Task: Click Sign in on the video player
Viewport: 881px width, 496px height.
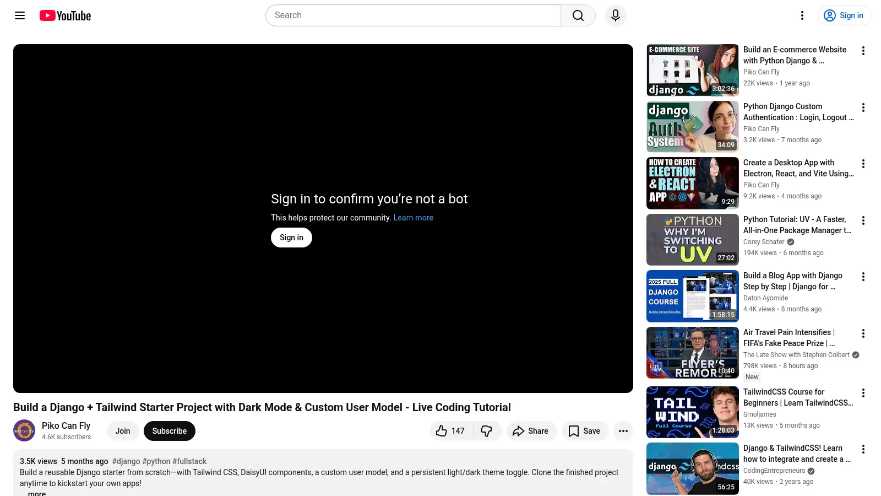Action: tap(291, 238)
